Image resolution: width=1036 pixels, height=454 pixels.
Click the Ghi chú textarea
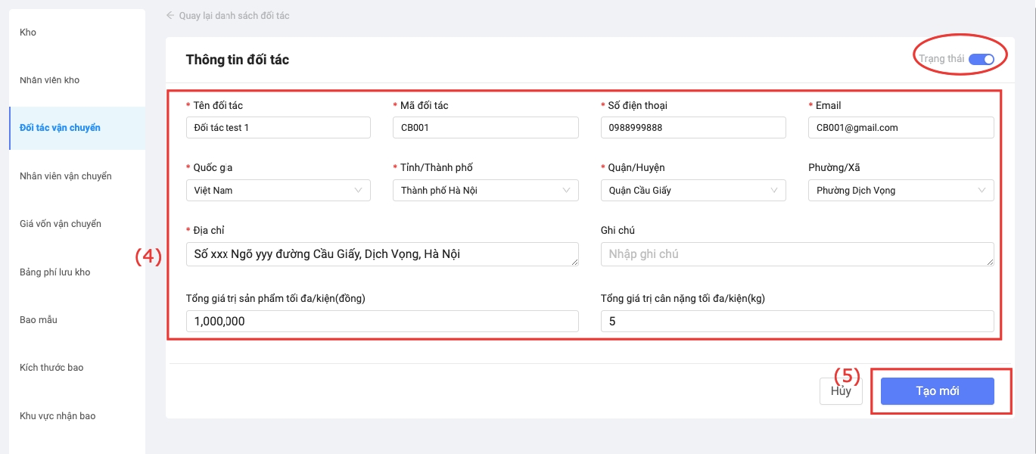[796, 254]
